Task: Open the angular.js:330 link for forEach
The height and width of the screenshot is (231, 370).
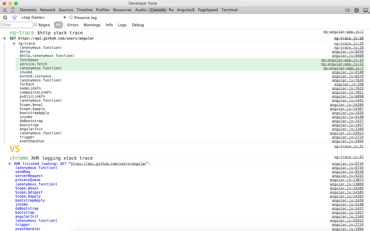Action: coord(349,84)
